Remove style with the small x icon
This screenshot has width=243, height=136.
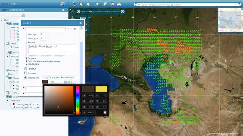(x=75, y=29)
